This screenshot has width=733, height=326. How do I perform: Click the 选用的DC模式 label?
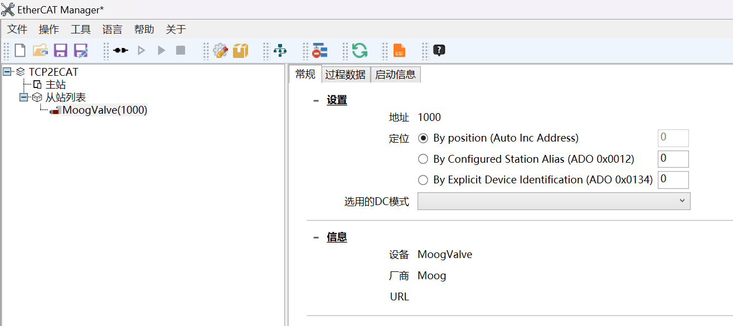(377, 202)
